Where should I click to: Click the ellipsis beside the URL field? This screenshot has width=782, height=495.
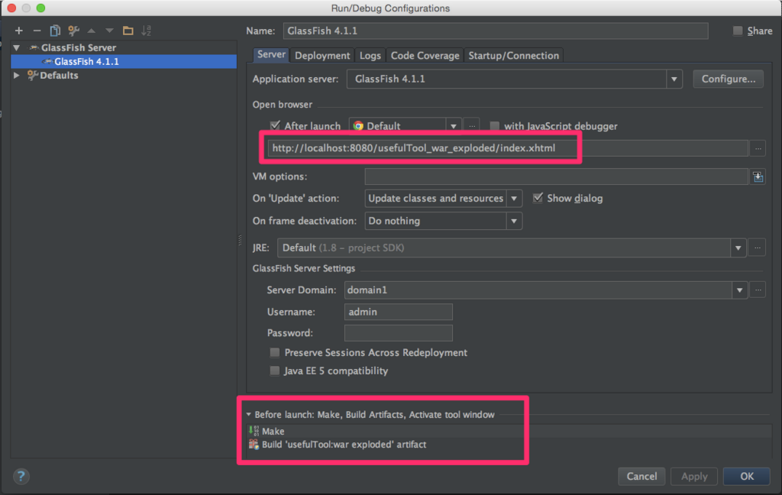758,148
